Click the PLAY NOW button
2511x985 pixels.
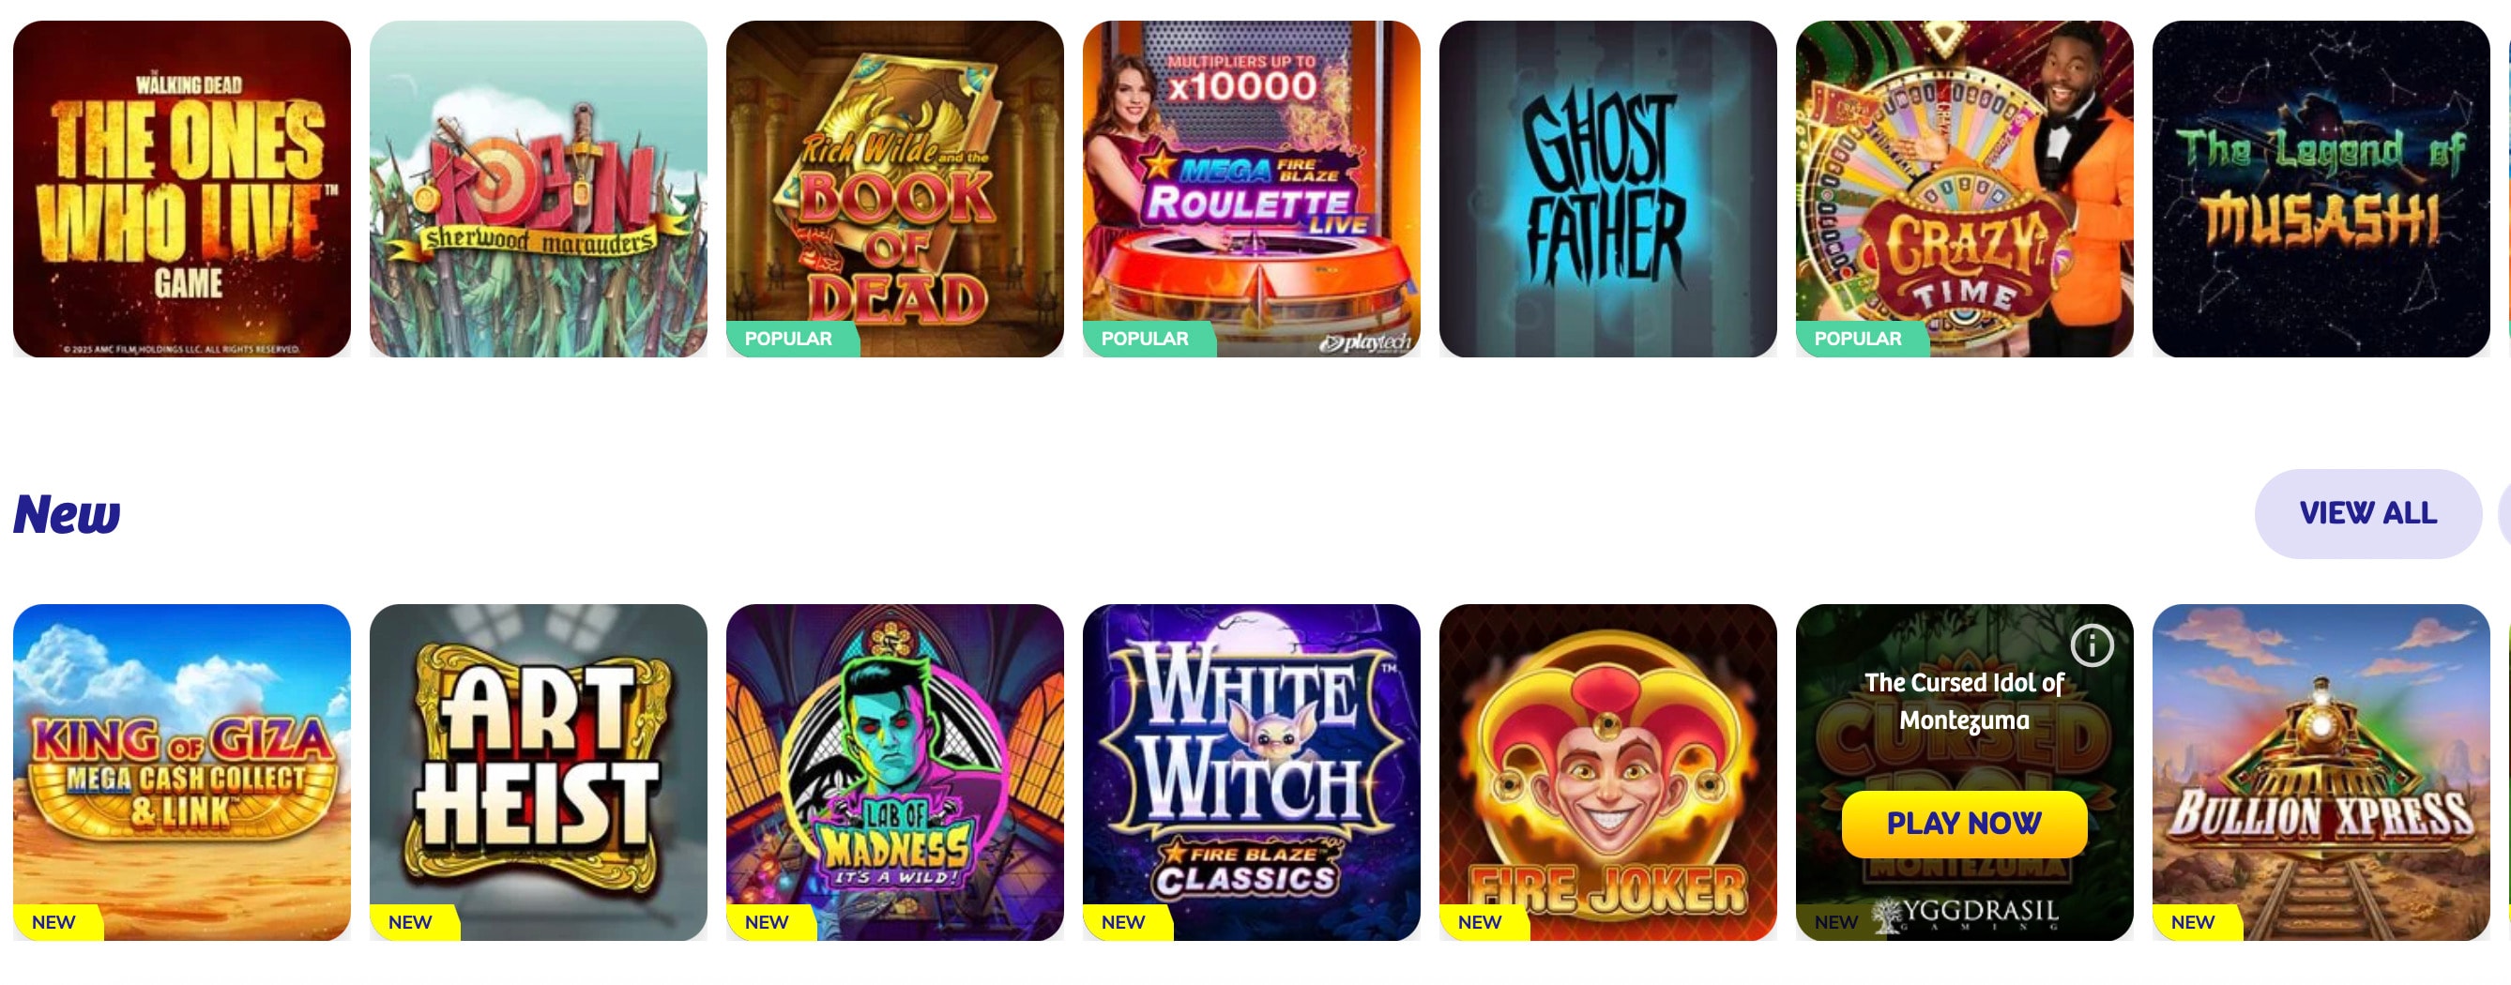(x=1963, y=824)
